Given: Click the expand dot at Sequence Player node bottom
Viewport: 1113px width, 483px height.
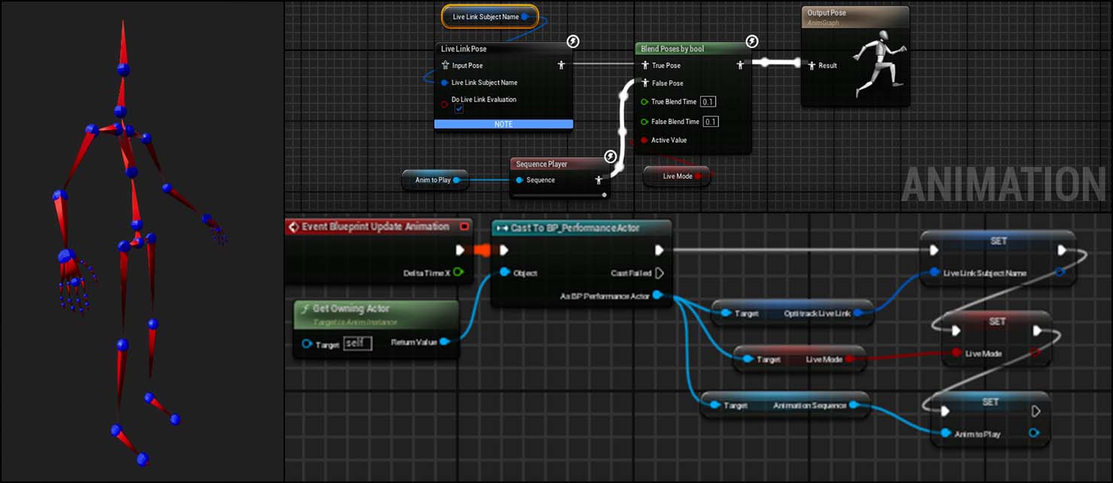Looking at the screenshot, I should tap(604, 195).
